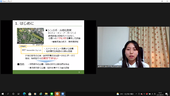Open the notification action center
Screen dimensions: 170x96
(x=167, y=94)
